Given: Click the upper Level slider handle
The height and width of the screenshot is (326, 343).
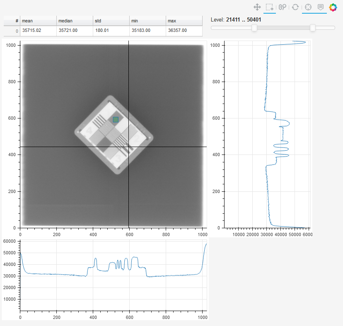Looking at the screenshot, I should [x=313, y=28].
